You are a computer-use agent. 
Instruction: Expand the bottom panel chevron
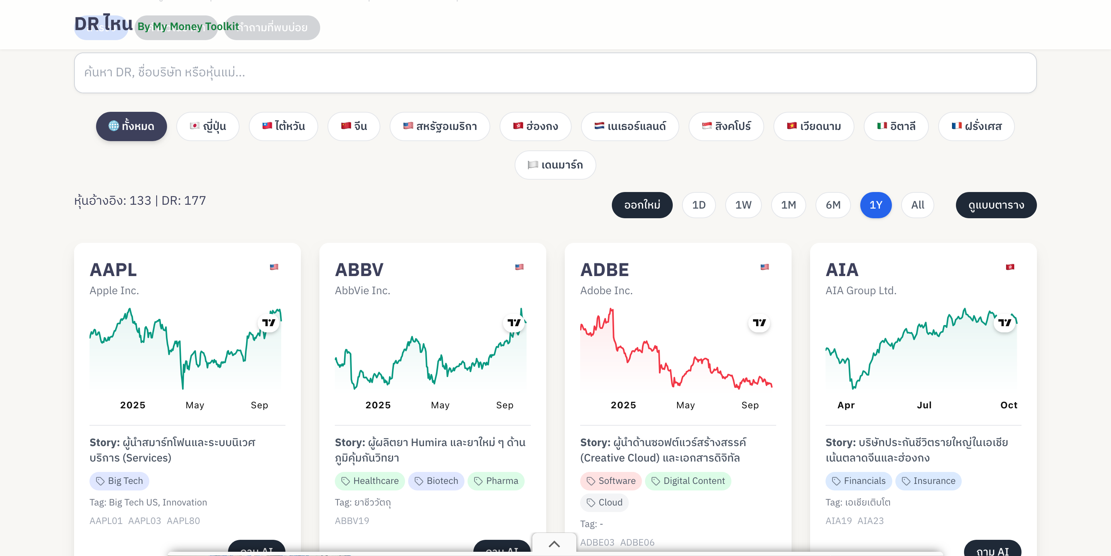coord(554,544)
